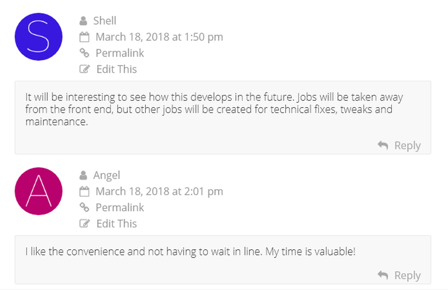Click chain link icon in Angel's comment
This screenshot has width=448, height=290.
[x=84, y=207]
